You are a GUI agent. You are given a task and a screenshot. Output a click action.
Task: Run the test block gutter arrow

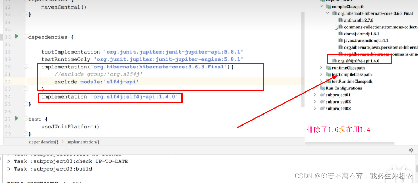pos(17,118)
